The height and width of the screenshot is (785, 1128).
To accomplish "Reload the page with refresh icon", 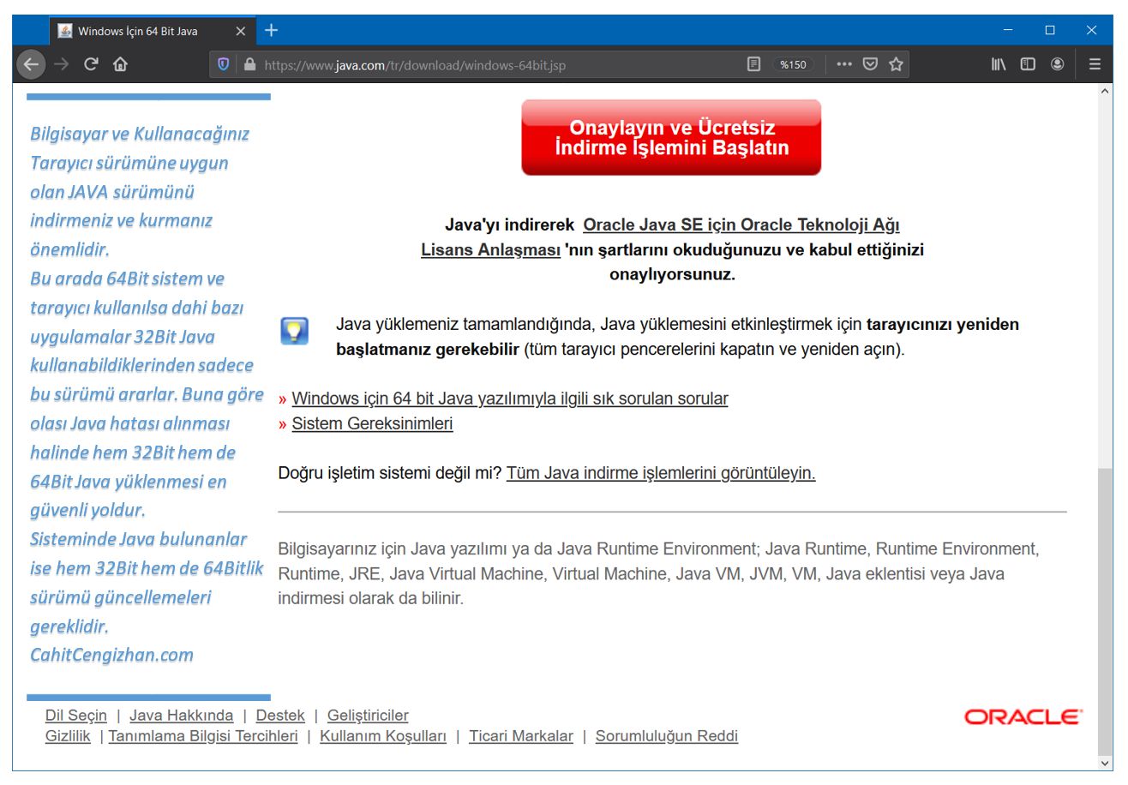I will (91, 64).
